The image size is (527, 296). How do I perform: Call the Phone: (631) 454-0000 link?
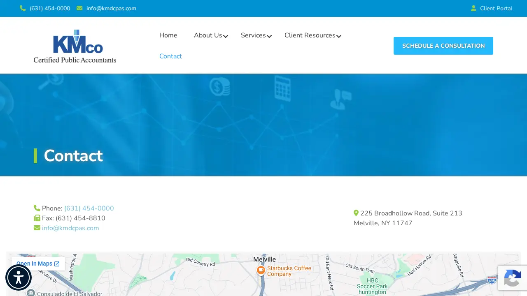tap(89, 208)
